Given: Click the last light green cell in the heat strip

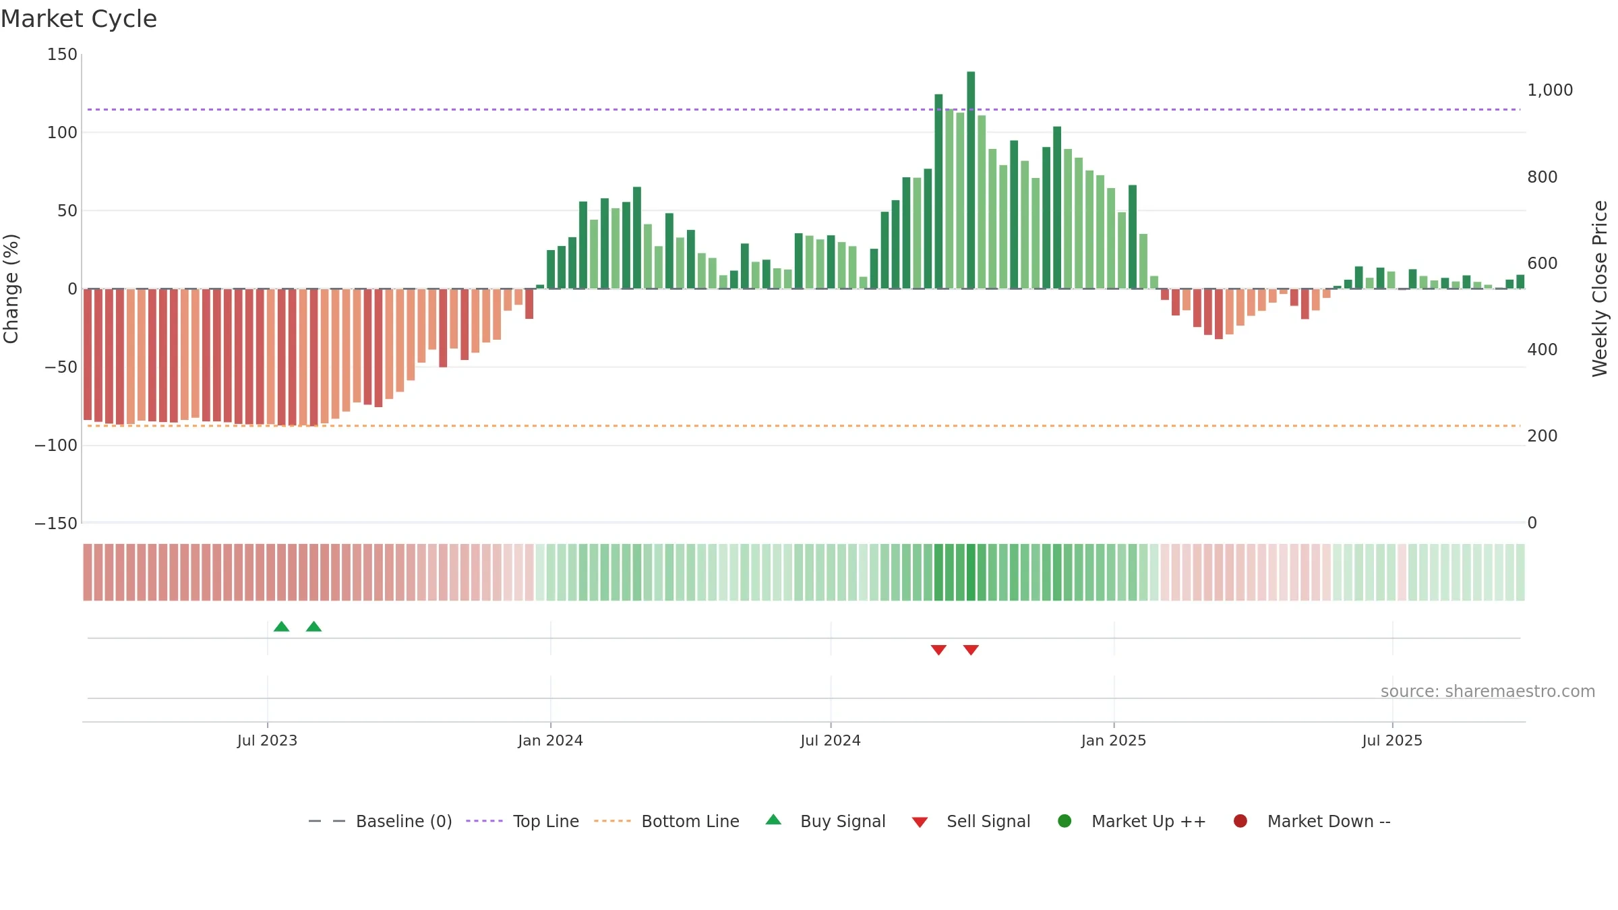Looking at the screenshot, I should point(1520,572).
